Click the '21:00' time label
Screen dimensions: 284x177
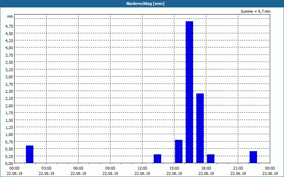[238, 169]
